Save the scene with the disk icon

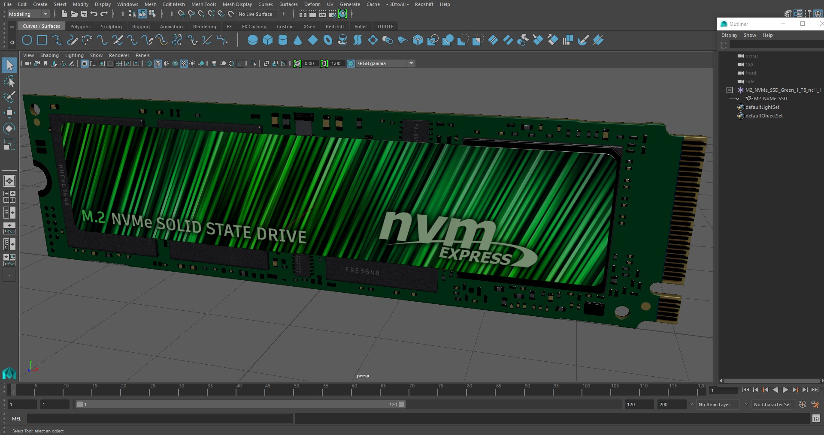coord(84,14)
